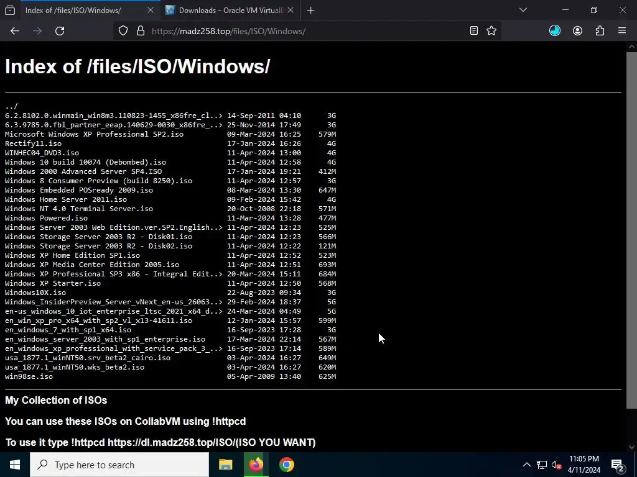Open the 6.3.9785.0.fbl_partner_eeap ISO link
This screenshot has height=477, width=637.
click(x=114, y=125)
